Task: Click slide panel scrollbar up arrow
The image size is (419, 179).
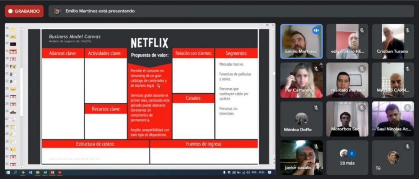Action: [22, 29]
